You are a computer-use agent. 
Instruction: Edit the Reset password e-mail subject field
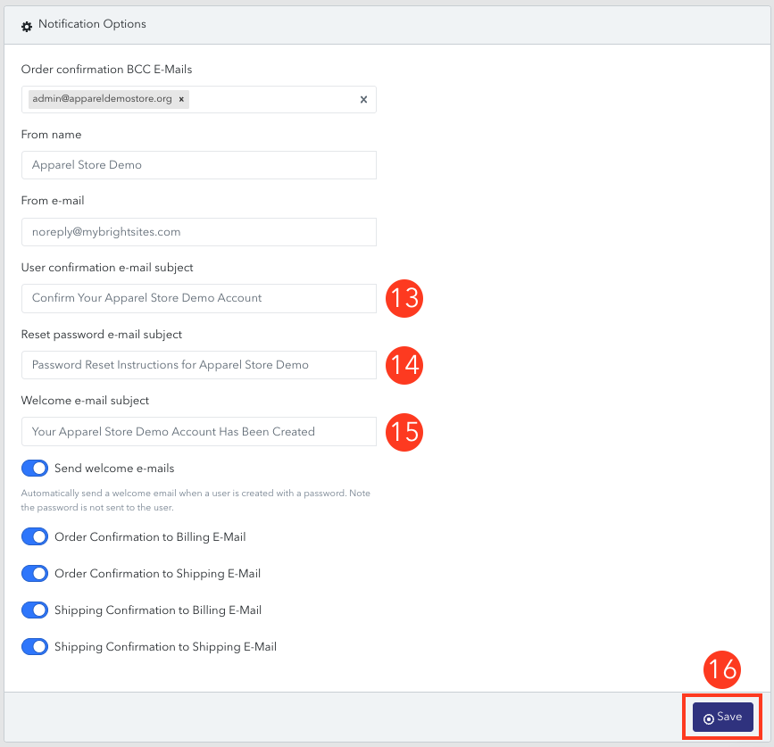pyautogui.click(x=199, y=365)
